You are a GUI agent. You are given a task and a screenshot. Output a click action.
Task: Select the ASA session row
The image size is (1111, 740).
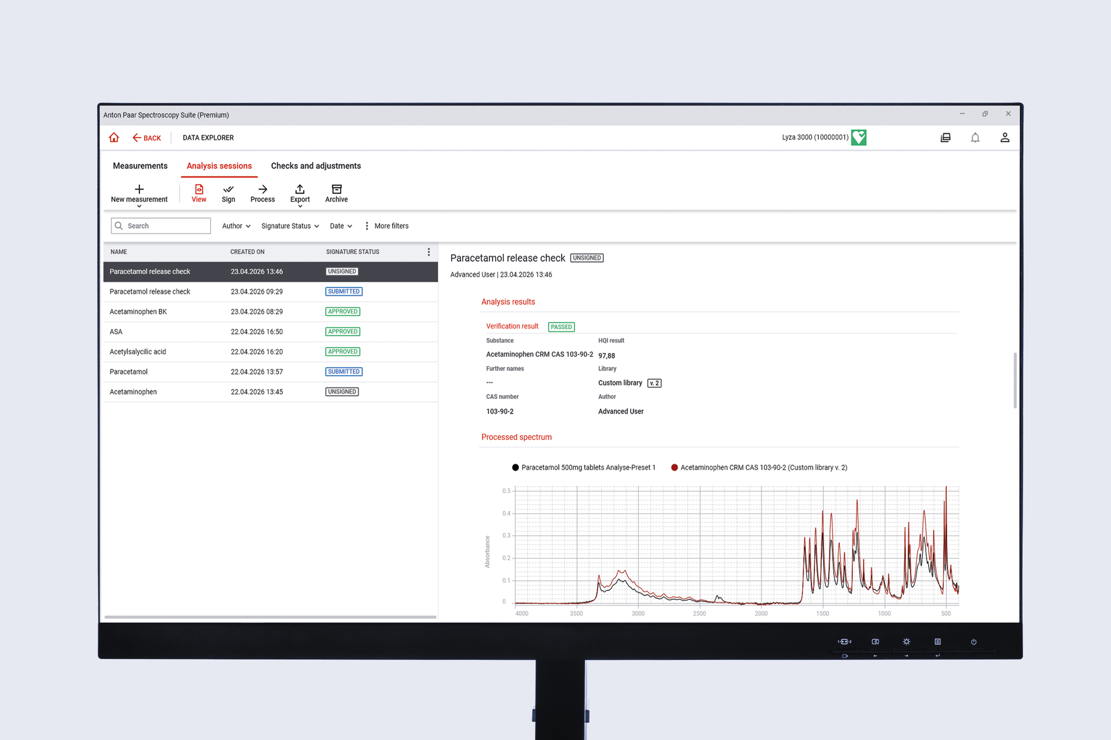pyautogui.click(x=271, y=332)
